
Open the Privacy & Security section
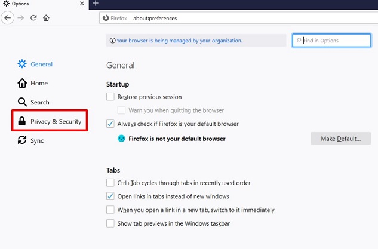click(x=50, y=121)
